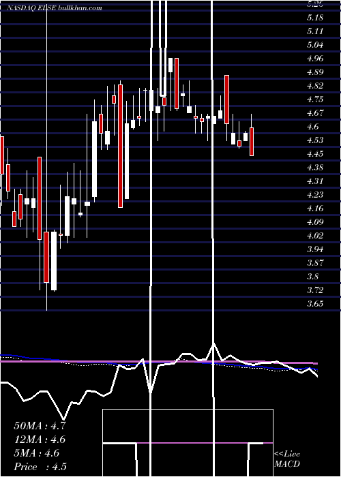The height and width of the screenshot is (477, 341).
Task: Click the 3.87 price axis label
Action: (x=315, y=263)
